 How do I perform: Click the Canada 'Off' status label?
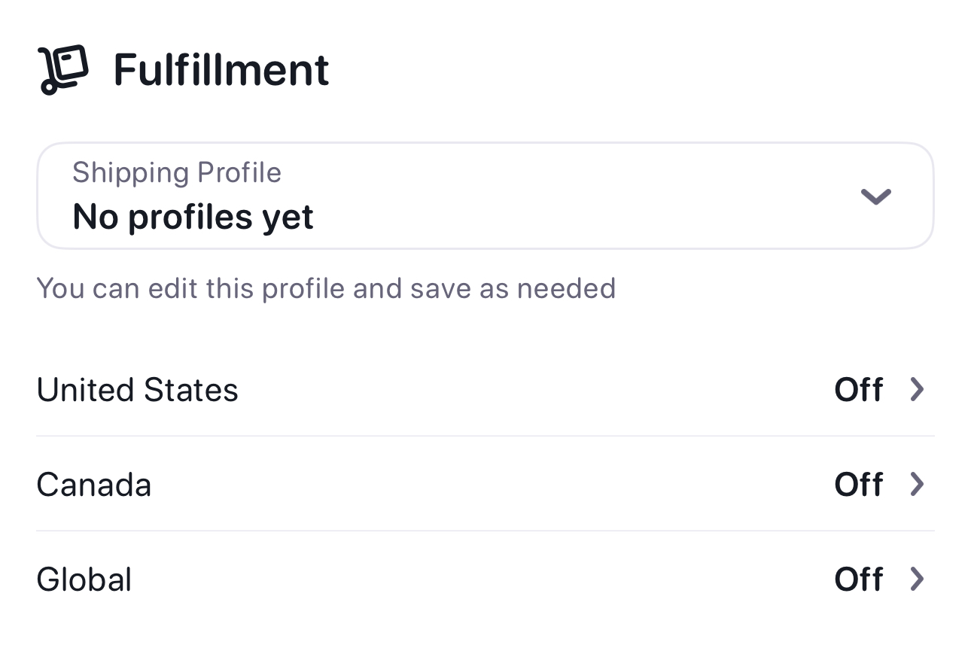858,485
